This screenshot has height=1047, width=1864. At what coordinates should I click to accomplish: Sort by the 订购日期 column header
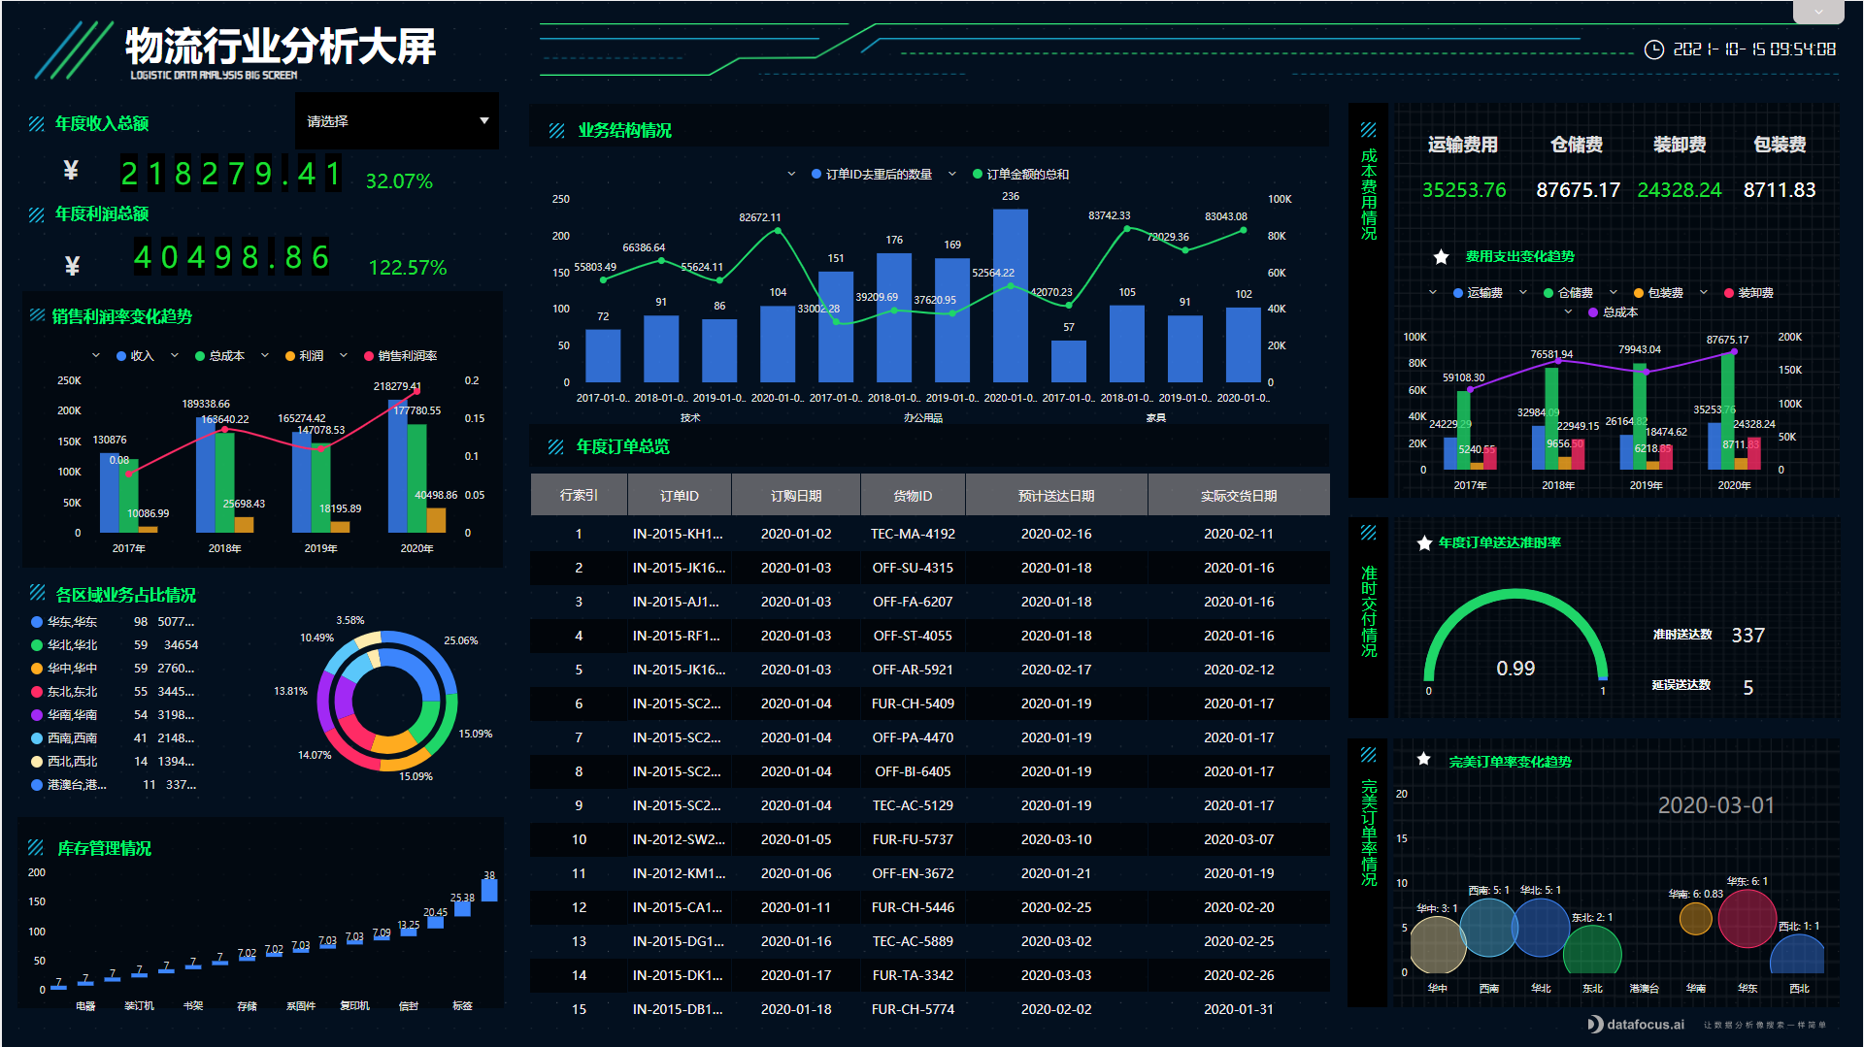(x=796, y=496)
